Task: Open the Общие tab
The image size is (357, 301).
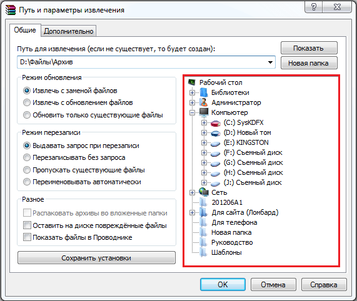Action: [x=25, y=30]
